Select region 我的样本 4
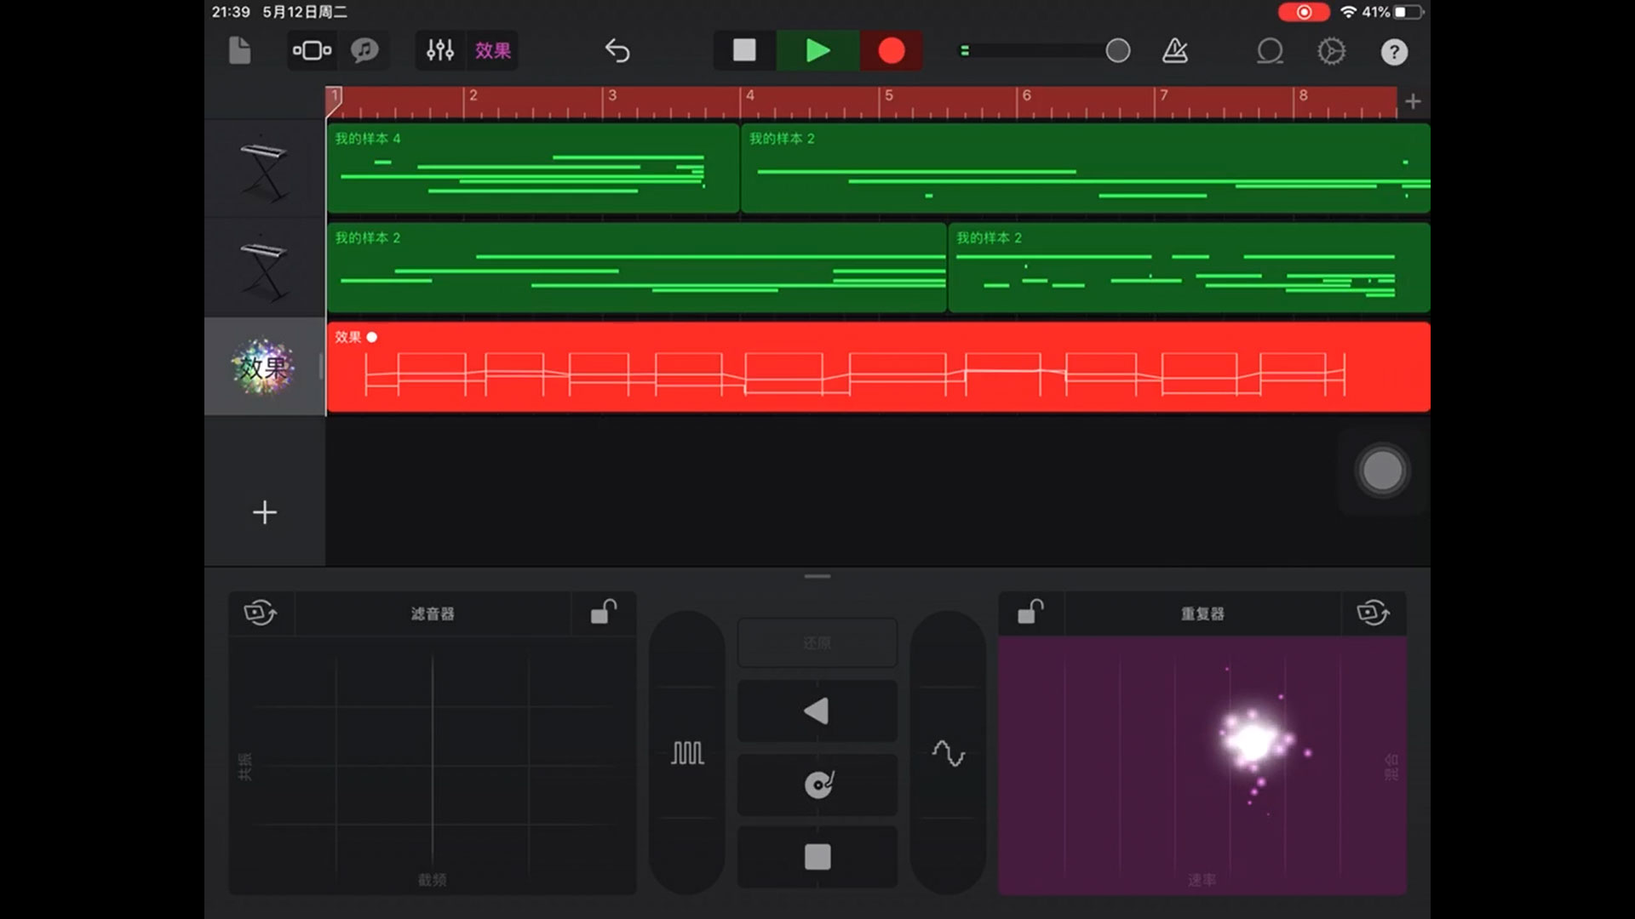 533,168
